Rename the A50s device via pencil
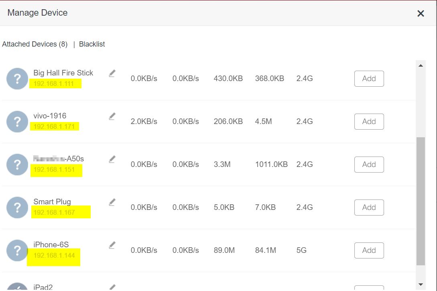 [112, 159]
